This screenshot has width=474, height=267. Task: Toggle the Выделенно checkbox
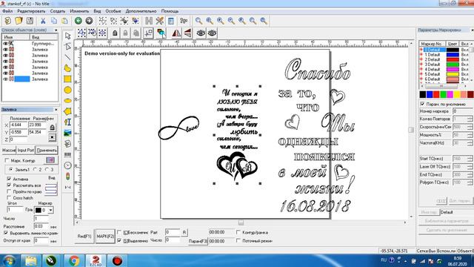click(119, 240)
